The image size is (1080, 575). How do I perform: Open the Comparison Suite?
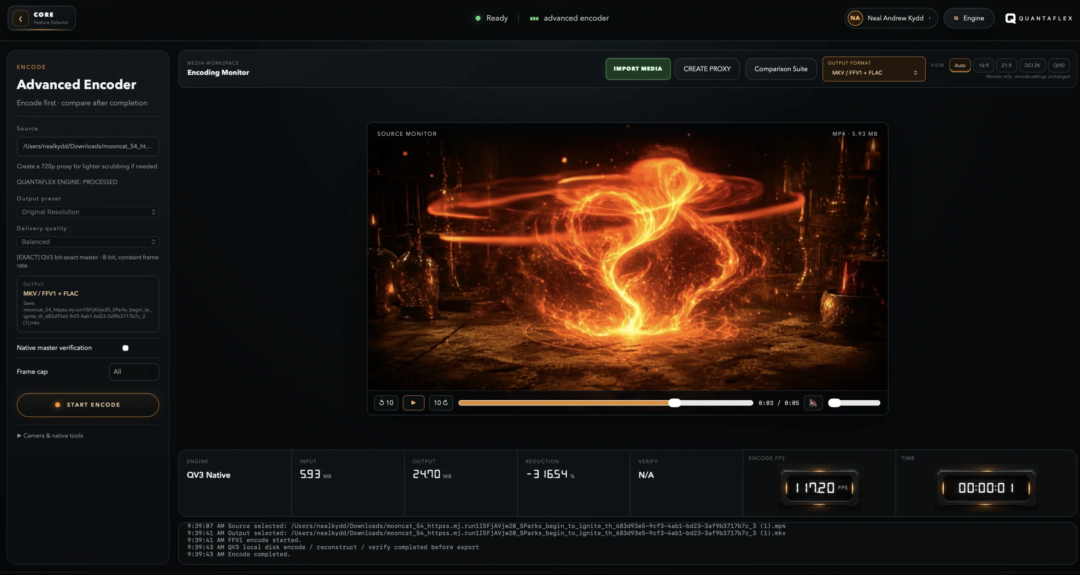[781, 69]
